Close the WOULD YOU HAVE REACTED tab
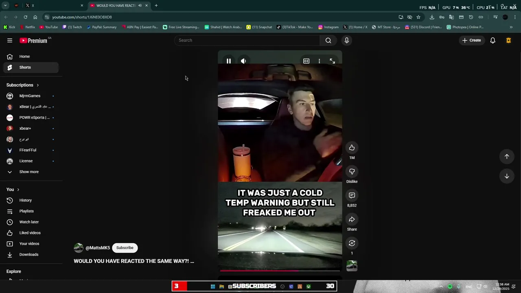This screenshot has width=521, height=293. (x=147, y=6)
